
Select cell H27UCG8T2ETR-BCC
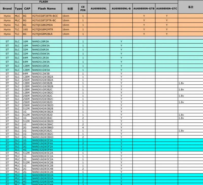click(x=47, y=16)
